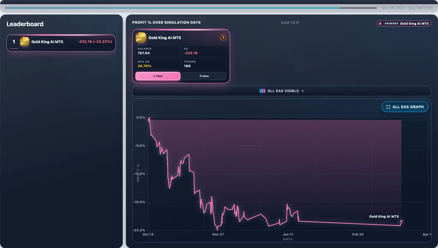Click the P/L value -232.16 on card

[191, 53]
